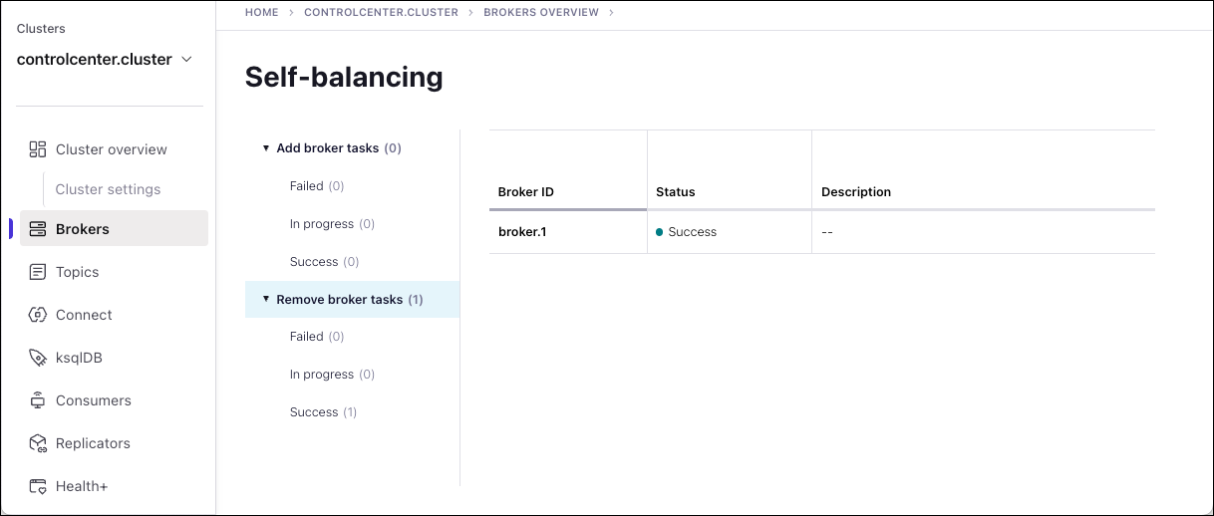The image size is (1214, 516).
Task: Click the Topics document icon
Action: pyautogui.click(x=38, y=272)
